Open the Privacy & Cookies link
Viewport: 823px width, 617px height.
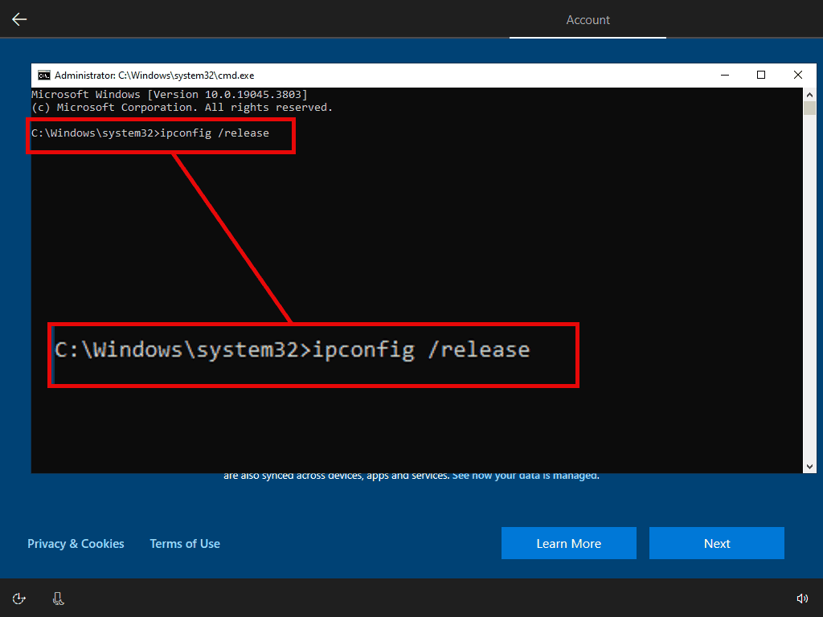(76, 544)
